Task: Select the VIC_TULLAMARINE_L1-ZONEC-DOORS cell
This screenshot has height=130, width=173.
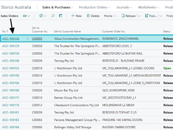Action: [x=128, y=68]
